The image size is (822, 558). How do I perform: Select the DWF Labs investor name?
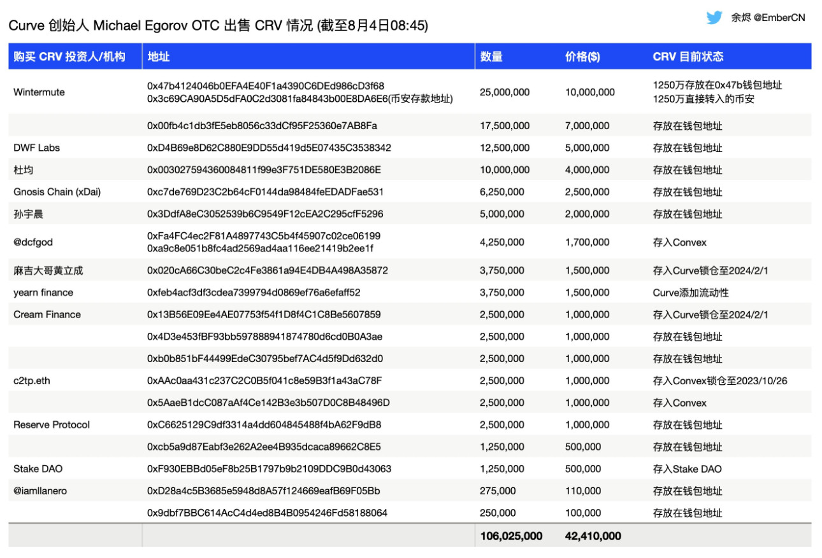point(35,147)
